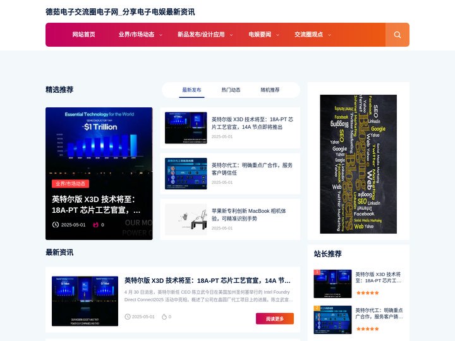Click the Blogging word-cloud banner image

tap(358, 164)
